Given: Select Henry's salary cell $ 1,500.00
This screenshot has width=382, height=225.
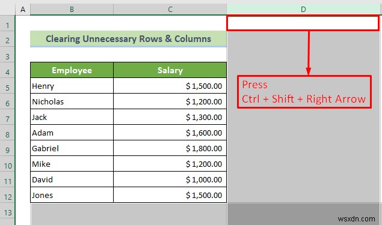Looking at the screenshot, I should (170, 86).
